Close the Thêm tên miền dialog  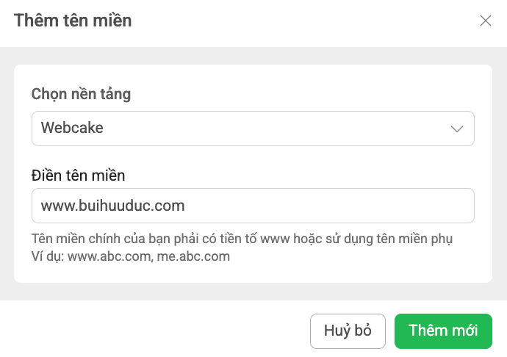point(486,21)
